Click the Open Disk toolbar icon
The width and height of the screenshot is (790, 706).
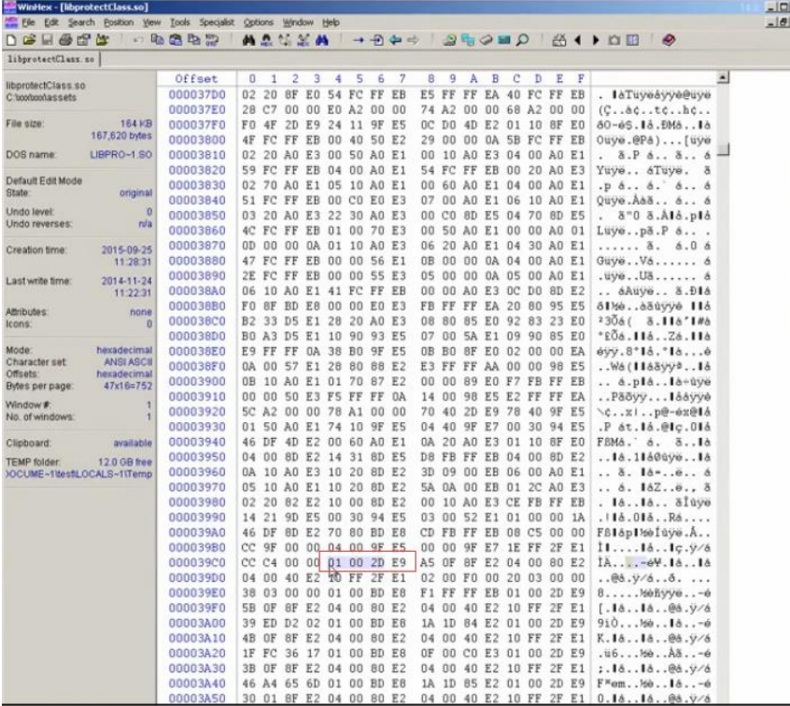tap(449, 40)
